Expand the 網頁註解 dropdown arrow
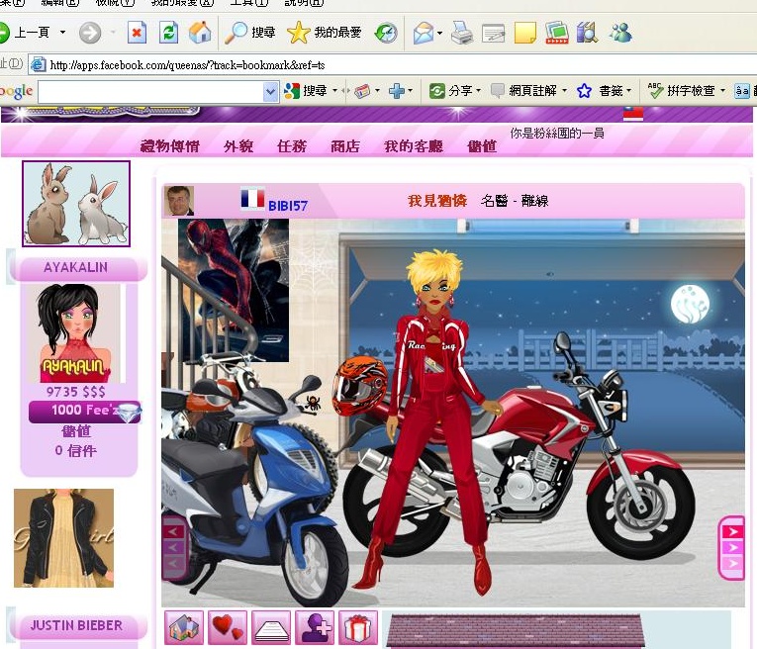This screenshot has height=649, width=757. pyautogui.click(x=564, y=91)
